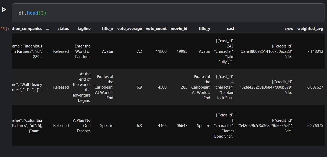
Task: Click the Columbia Pictures production cell
Action: pyautogui.click(x=27, y=126)
